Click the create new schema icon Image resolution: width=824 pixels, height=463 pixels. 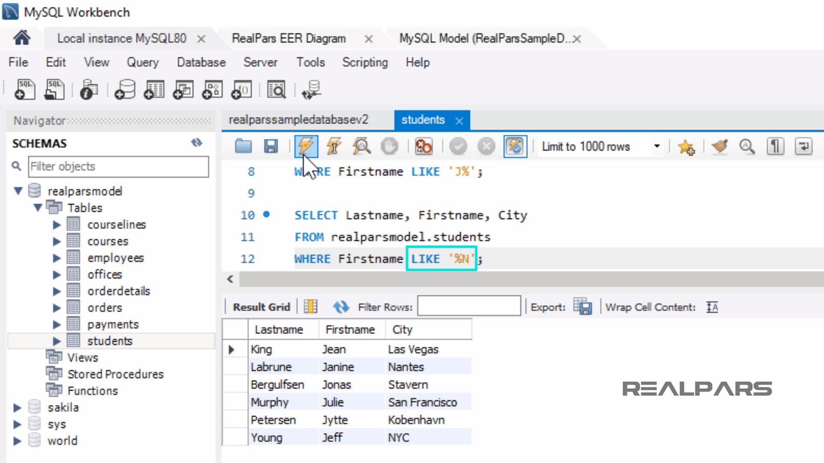(125, 90)
